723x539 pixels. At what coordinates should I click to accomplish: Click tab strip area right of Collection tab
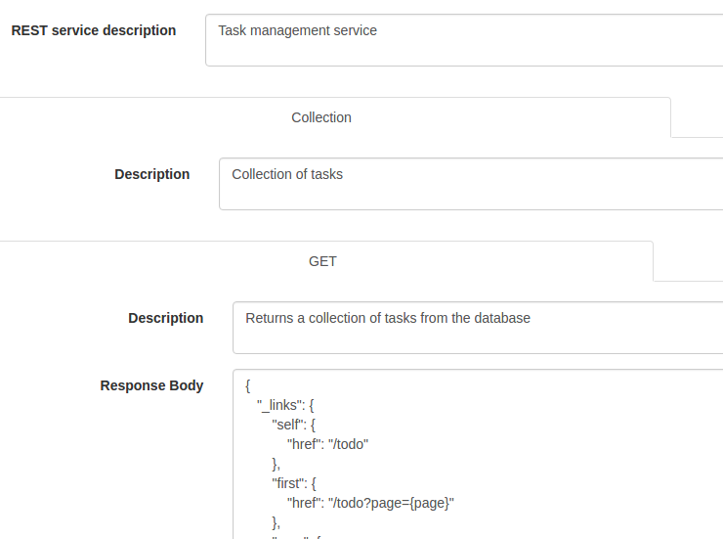point(697,117)
